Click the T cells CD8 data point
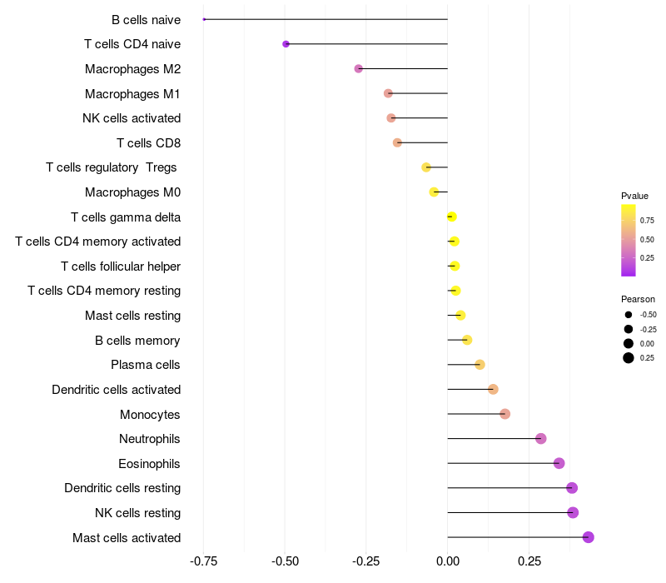The height and width of the screenshot is (583, 666). click(397, 142)
